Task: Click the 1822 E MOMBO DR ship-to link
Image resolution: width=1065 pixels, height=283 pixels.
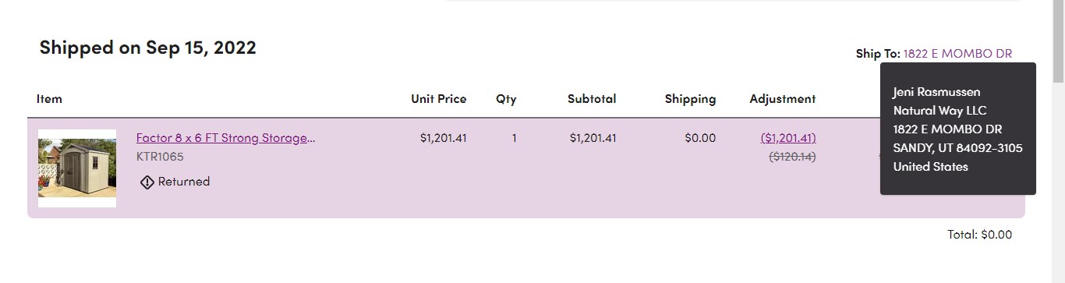Action: (x=957, y=54)
